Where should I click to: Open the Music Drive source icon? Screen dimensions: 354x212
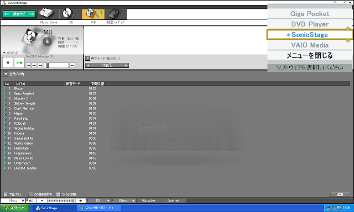point(46,14)
